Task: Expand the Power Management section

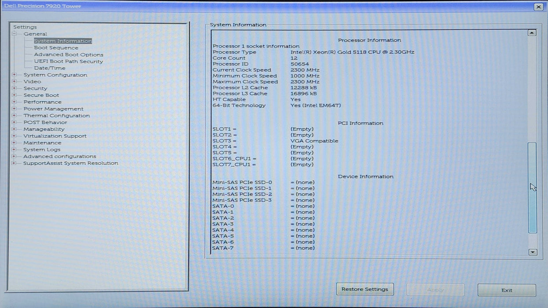Action: (15, 109)
